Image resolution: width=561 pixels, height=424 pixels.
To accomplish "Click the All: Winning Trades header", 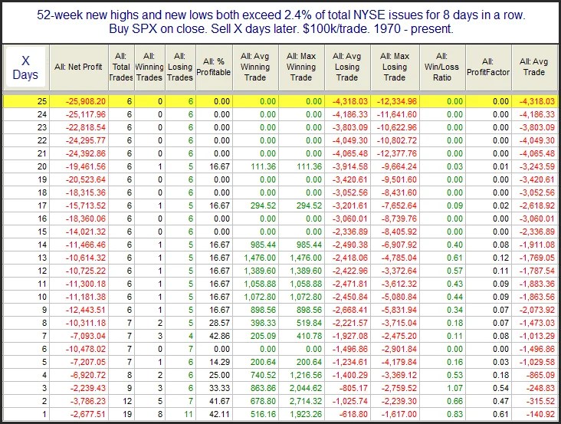I will (149, 67).
